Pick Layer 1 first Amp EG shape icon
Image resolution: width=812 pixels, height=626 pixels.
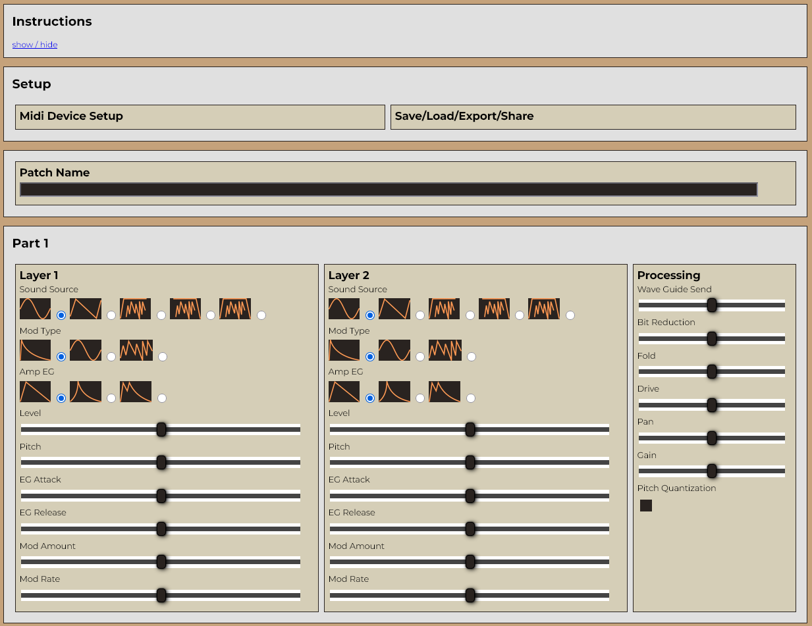(35, 392)
